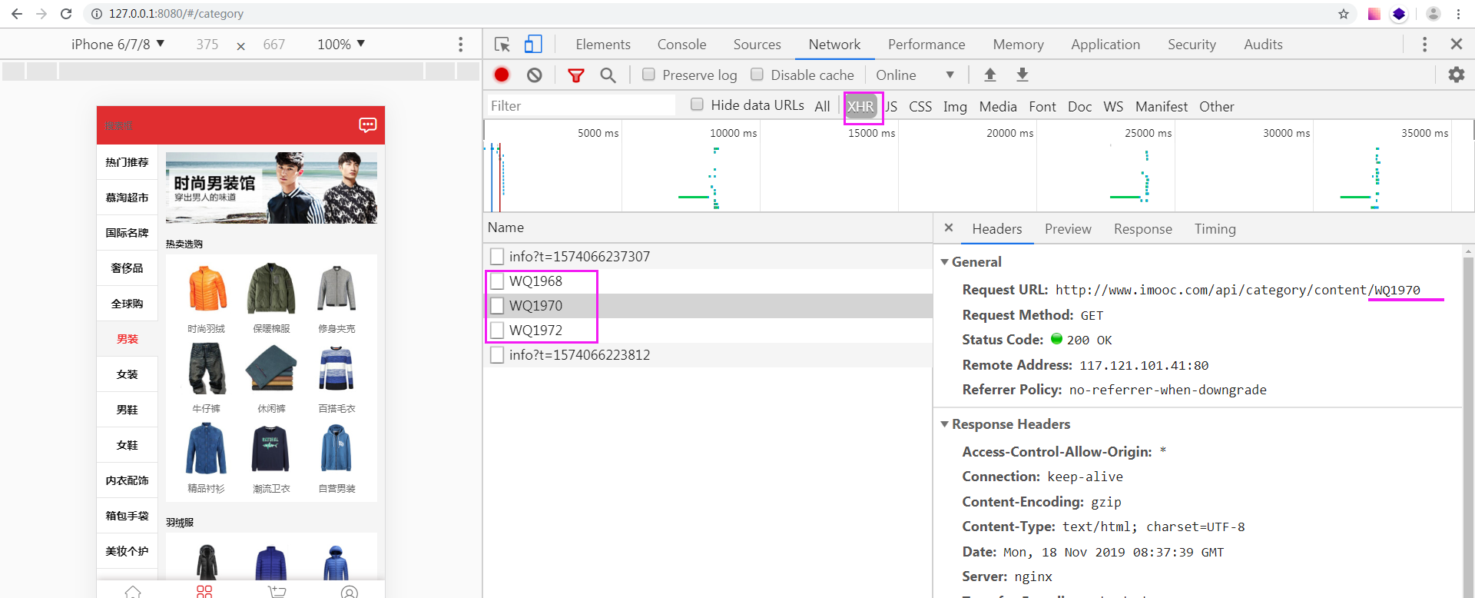Screen dimensions: 1475x598
Task: Activate the inspect element picker icon
Action: (502, 45)
